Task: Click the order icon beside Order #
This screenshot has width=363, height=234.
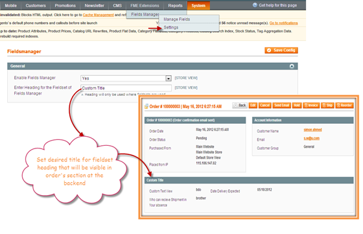Action: (146, 106)
